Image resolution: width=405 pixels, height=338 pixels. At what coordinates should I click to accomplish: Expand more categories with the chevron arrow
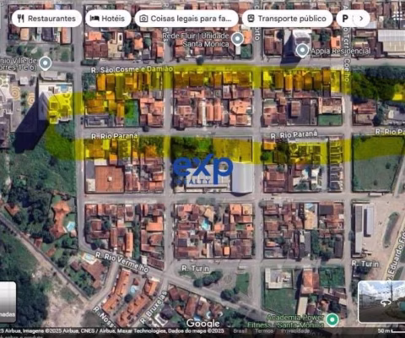click(361, 19)
